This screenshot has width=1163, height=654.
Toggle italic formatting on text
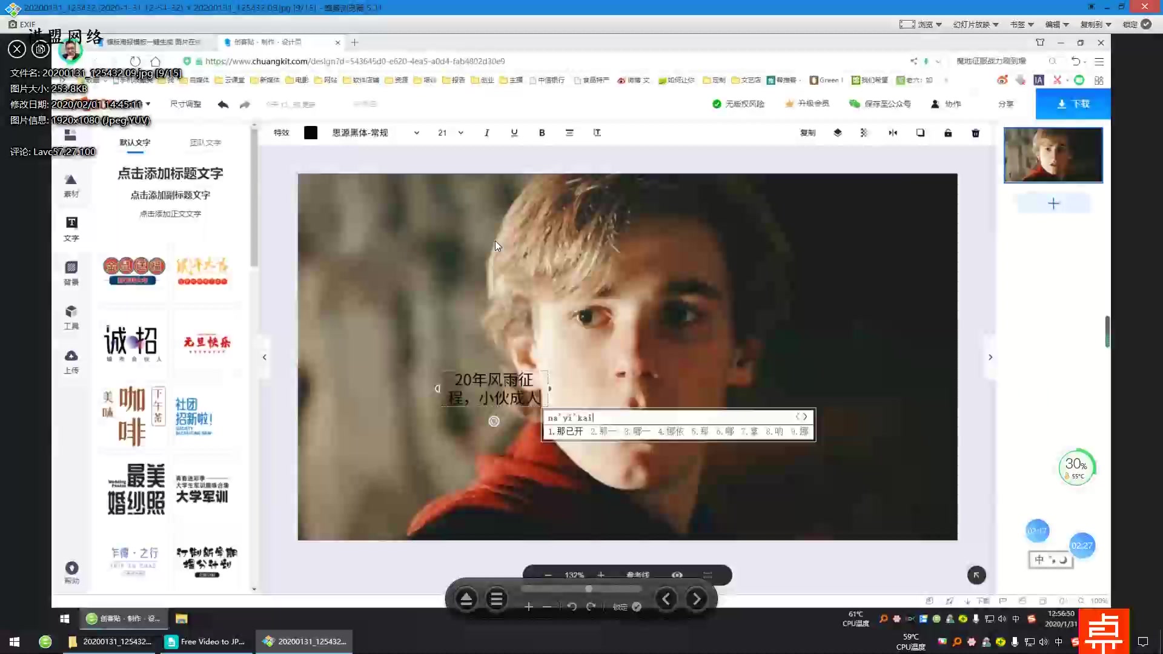[486, 133]
